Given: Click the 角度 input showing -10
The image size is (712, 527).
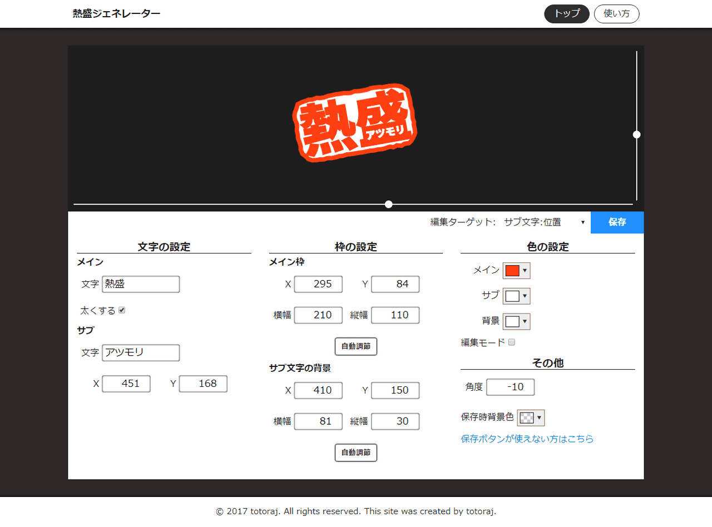Looking at the screenshot, I should 510,387.
